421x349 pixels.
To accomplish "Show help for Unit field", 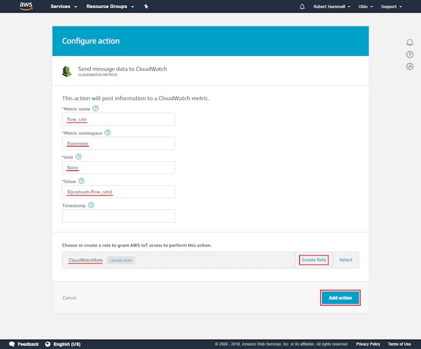I will pyautogui.click(x=78, y=157).
